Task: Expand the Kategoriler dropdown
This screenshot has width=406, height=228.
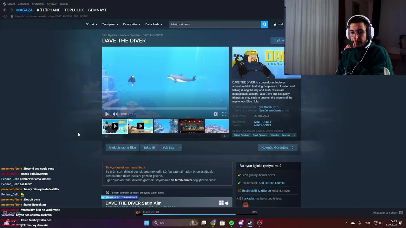Action: 132,24
